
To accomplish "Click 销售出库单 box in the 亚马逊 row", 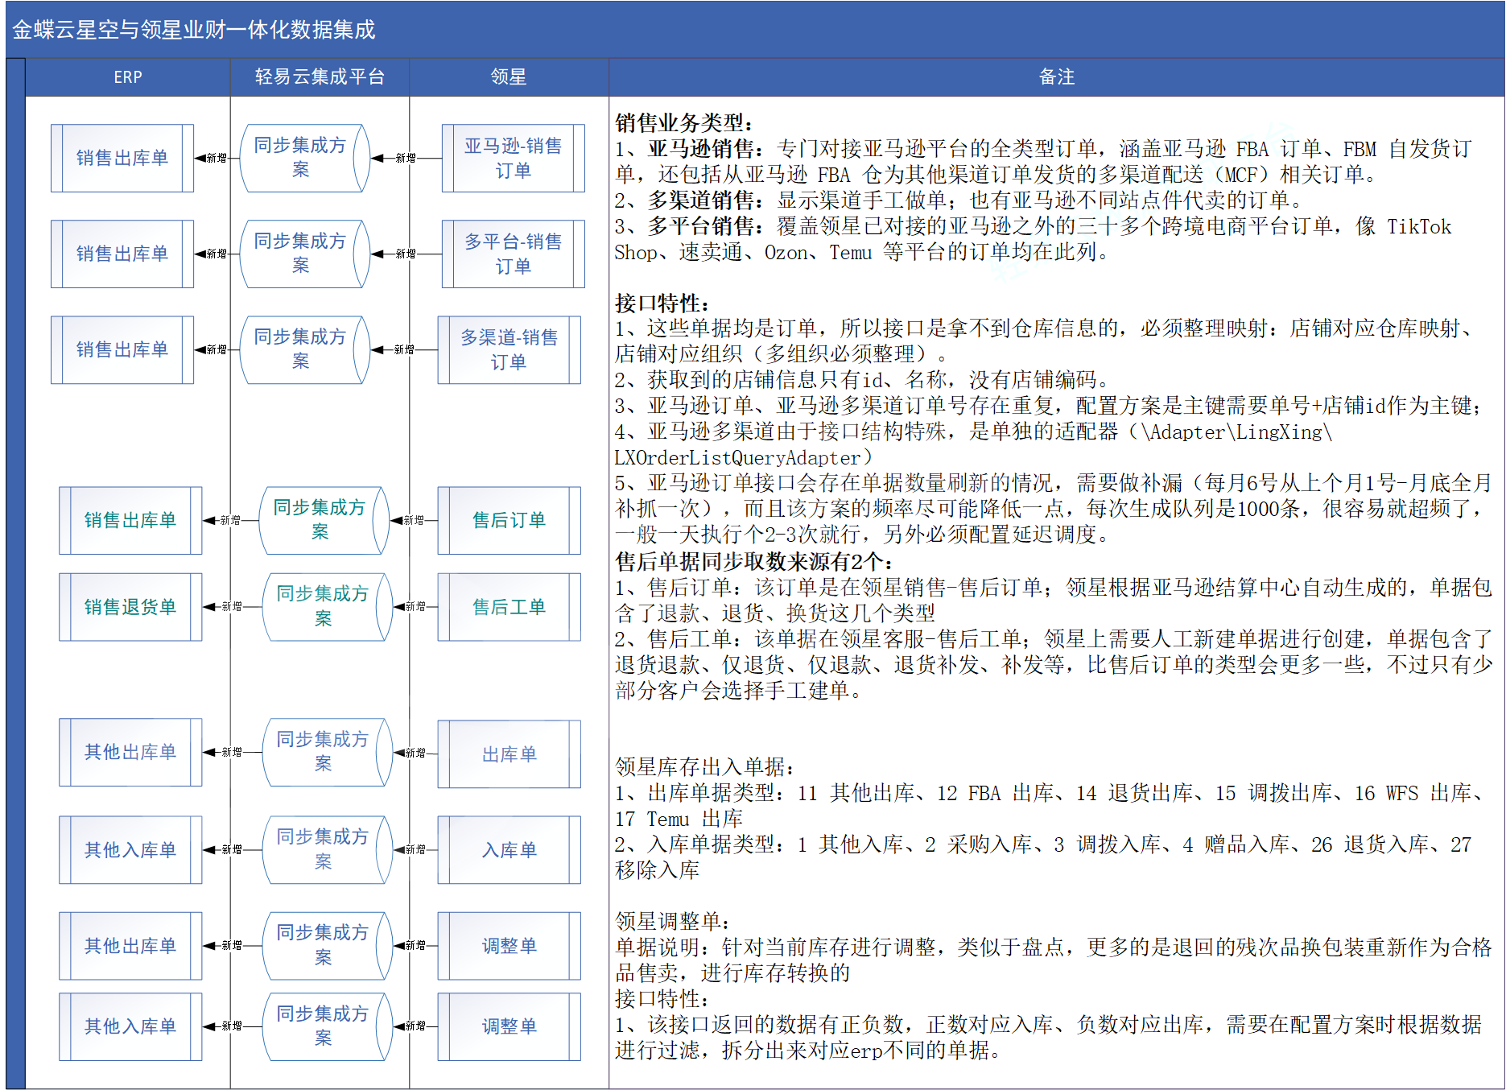I will pos(122,158).
